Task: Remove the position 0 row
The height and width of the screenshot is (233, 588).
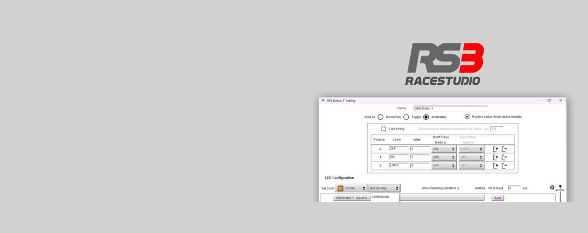Action: [504, 149]
